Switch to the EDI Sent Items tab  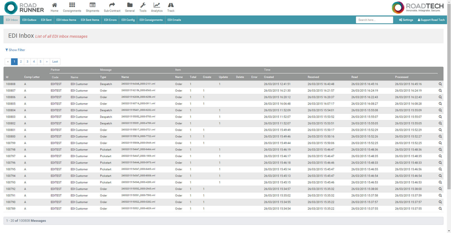pyautogui.click(x=90, y=20)
